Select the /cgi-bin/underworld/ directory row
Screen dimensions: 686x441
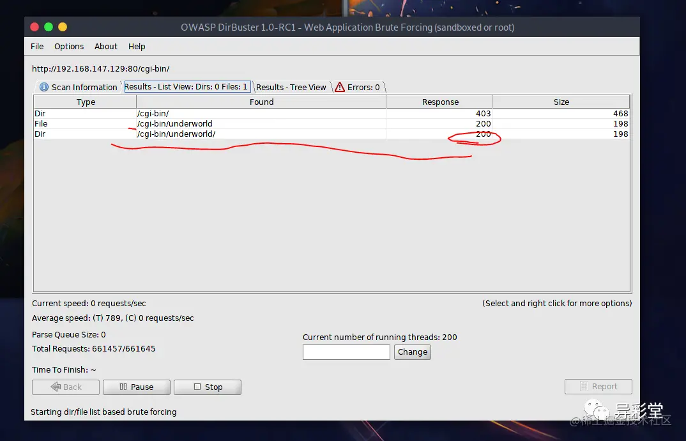332,134
